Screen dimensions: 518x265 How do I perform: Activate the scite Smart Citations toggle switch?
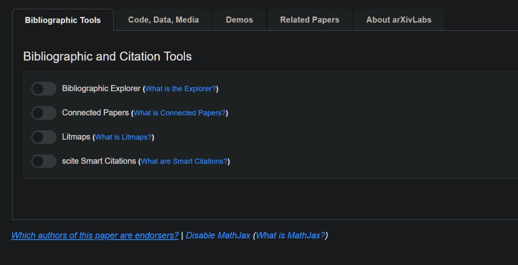tap(44, 161)
